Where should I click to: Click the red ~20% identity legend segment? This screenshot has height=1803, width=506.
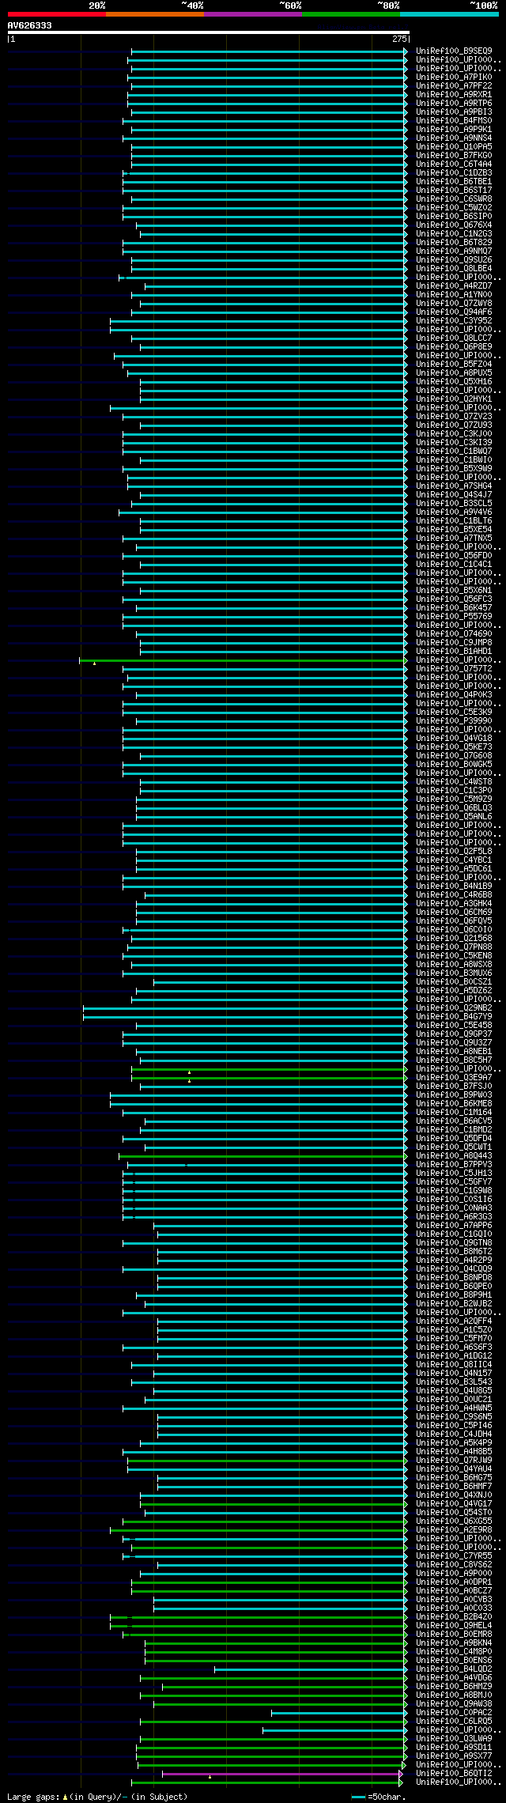pyautogui.click(x=57, y=14)
